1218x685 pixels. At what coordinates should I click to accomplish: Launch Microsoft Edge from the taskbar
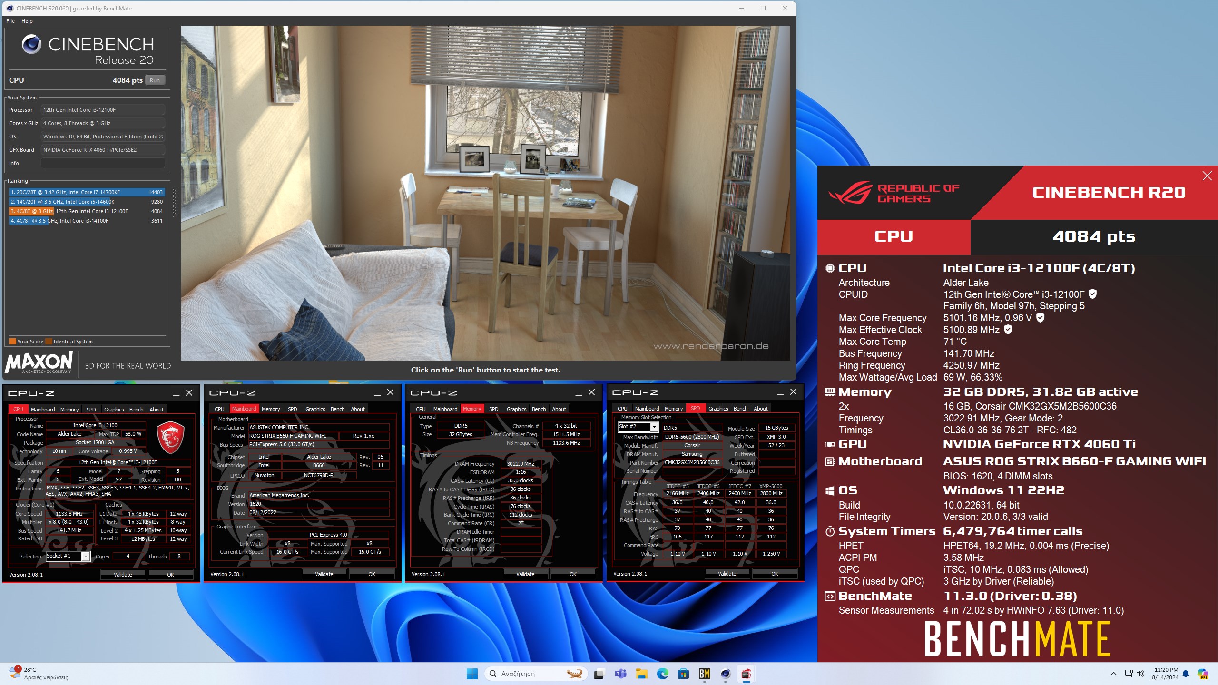click(662, 674)
